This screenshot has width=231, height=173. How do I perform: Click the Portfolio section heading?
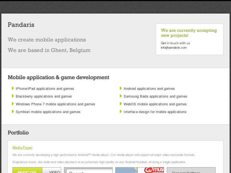18,133
